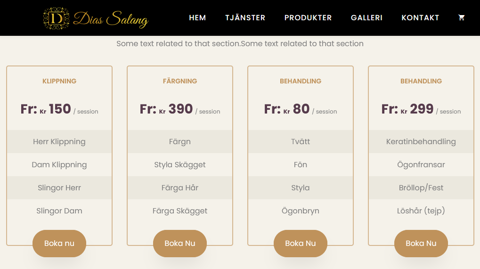480x269 pixels.
Task: Click the Dias Salang logo
Action: [x=96, y=18]
